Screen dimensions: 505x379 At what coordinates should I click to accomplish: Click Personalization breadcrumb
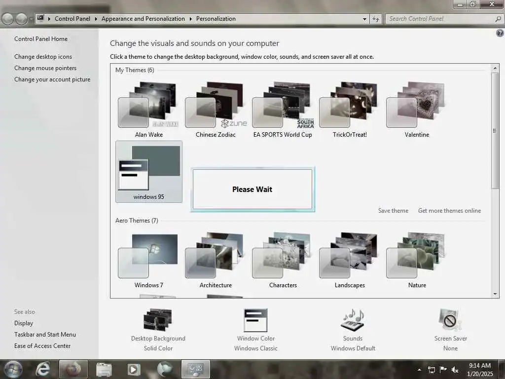(x=216, y=19)
